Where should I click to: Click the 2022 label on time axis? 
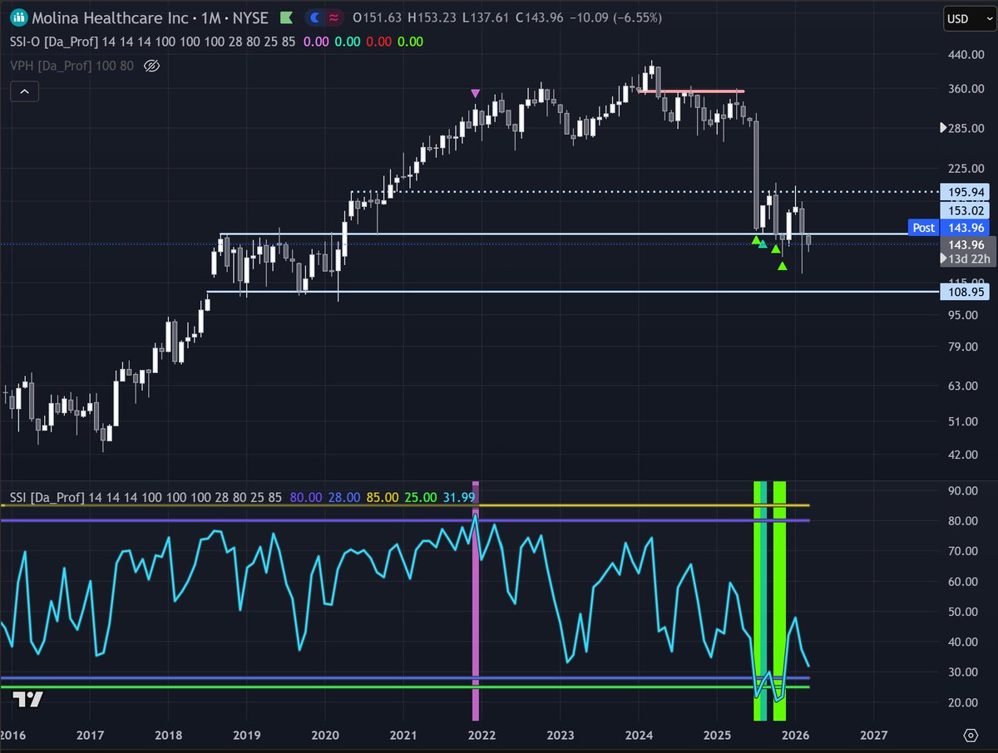[x=480, y=736]
